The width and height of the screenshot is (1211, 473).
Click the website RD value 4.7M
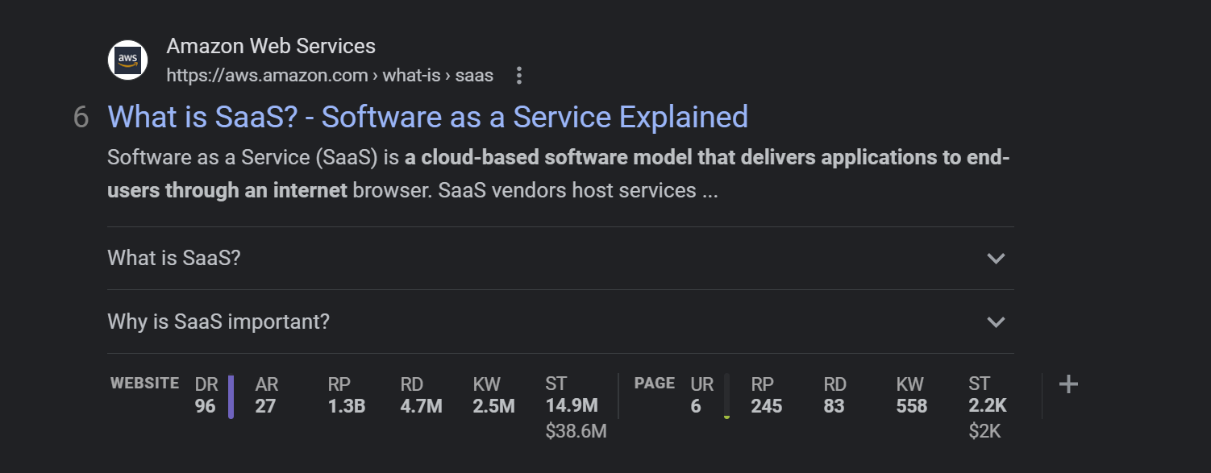point(421,406)
